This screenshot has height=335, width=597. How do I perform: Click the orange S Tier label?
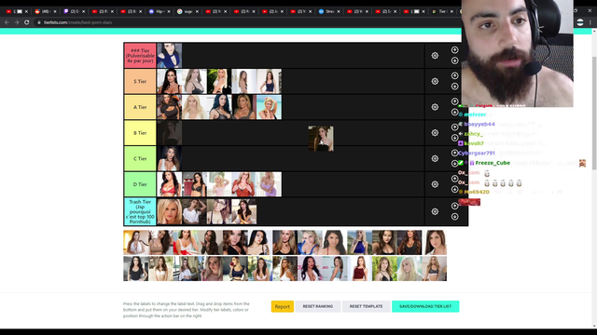click(x=140, y=81)
